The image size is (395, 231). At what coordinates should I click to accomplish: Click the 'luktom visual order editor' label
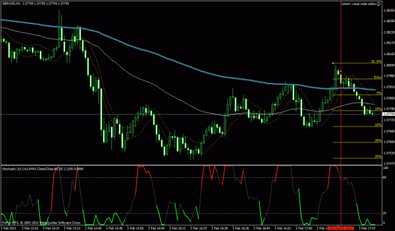pyautogui.click(x=359, y=4)
